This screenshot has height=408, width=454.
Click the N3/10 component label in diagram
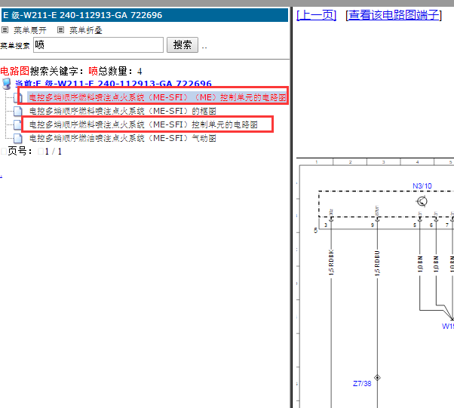point(422,186)
